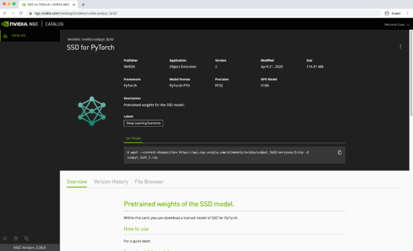Switch to the Version History tab
The image size is (413, 251).
[x=111, y=182]
